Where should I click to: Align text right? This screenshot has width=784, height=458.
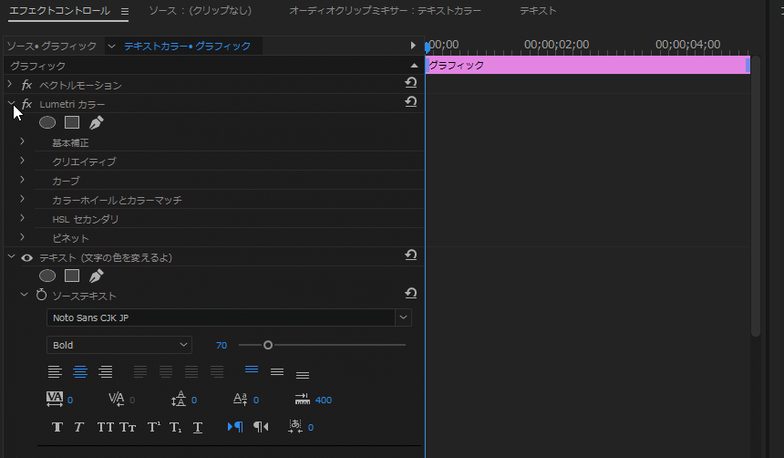[106, 372]
